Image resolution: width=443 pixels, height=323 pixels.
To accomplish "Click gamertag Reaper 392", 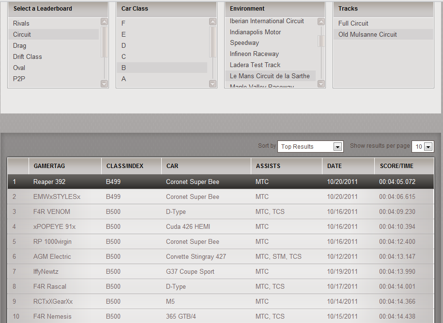I will pyautogui.click(x=49, y=182).
